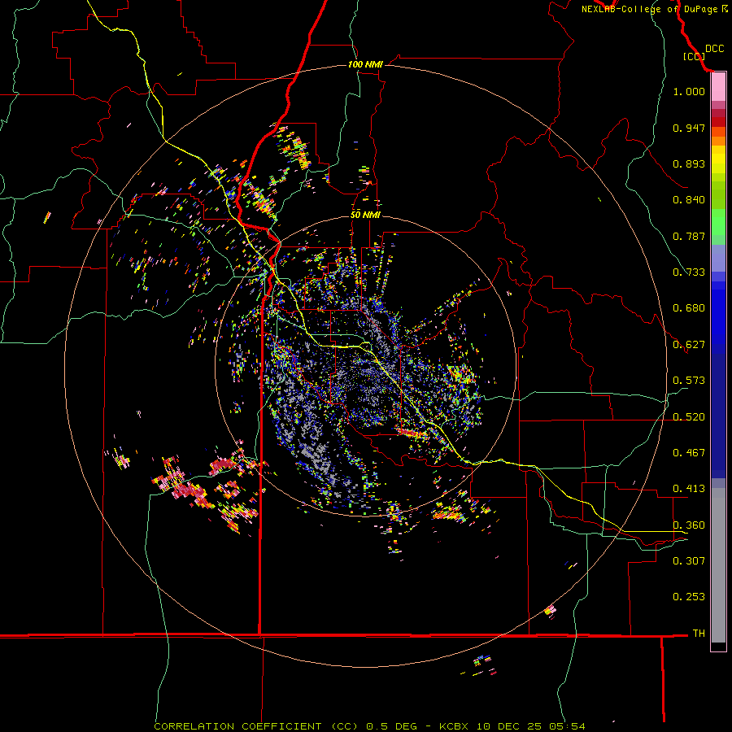732x732 pixels.
Task: Click the [CC] label above the color scale
Action: [x=695, y=56]
